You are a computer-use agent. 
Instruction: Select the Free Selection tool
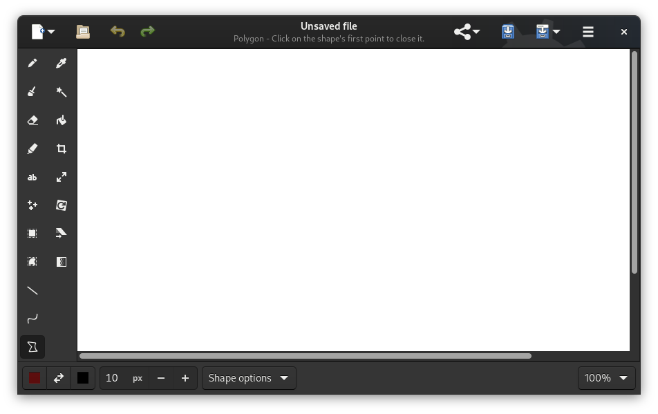(32, 262)
